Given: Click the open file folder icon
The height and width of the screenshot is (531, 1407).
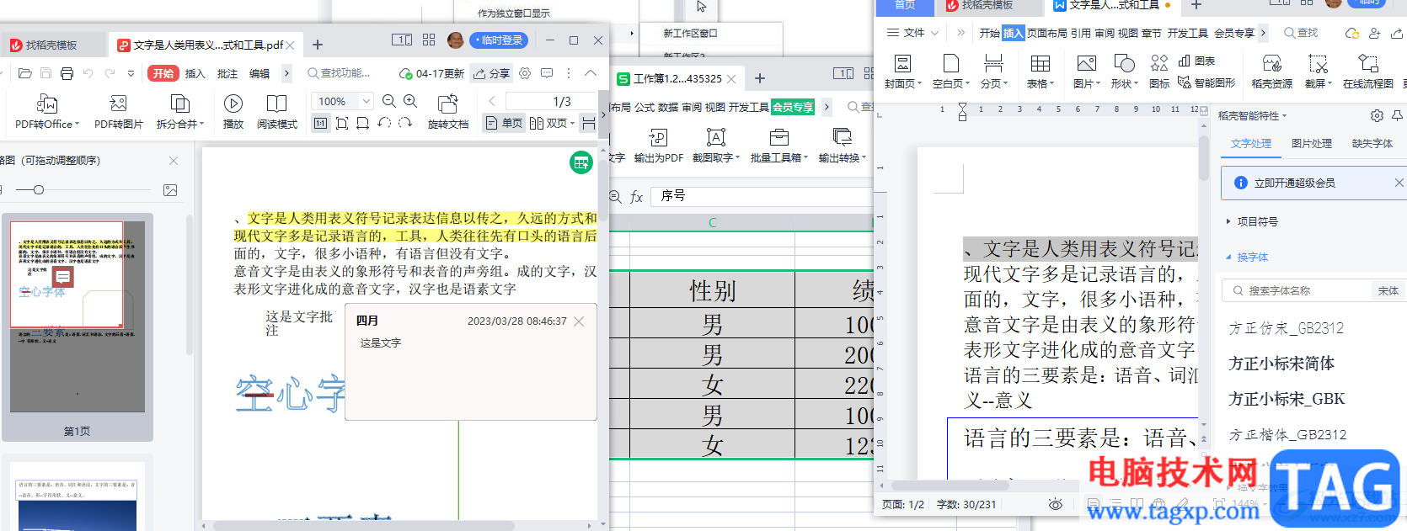Looking at the screenshot, I should (x=25, y=73).
